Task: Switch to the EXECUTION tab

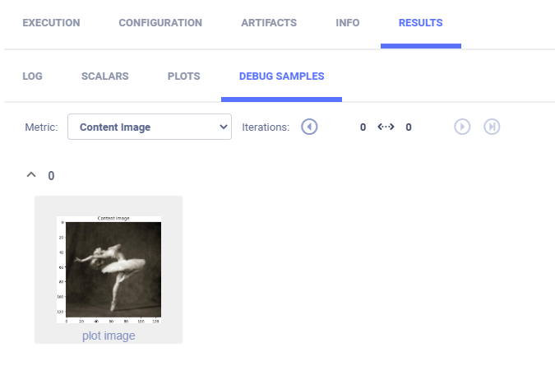Action: coord(51,22)
